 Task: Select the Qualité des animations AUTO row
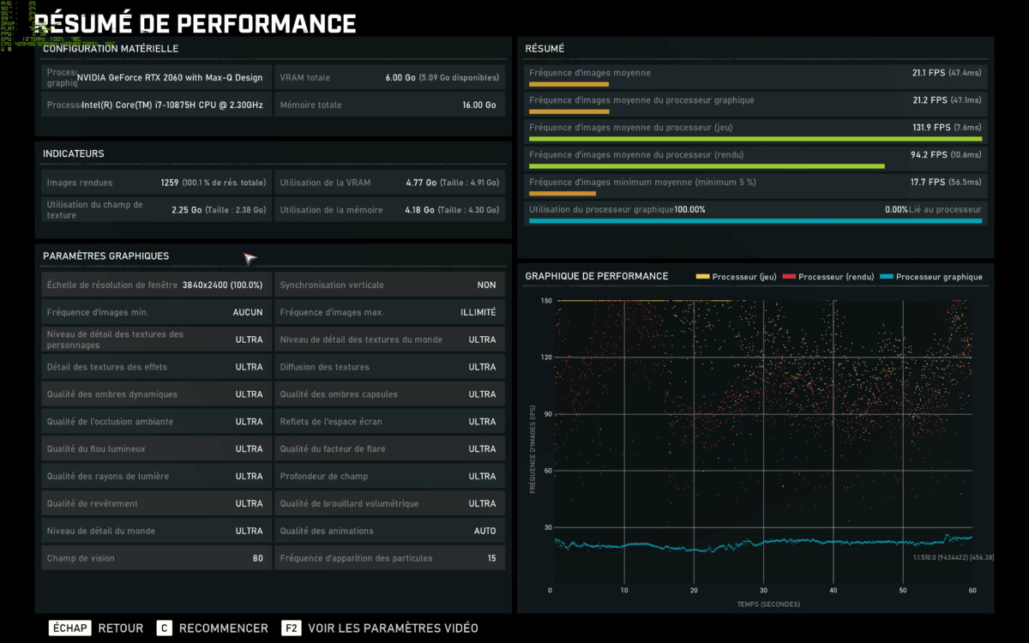[389, 531]
